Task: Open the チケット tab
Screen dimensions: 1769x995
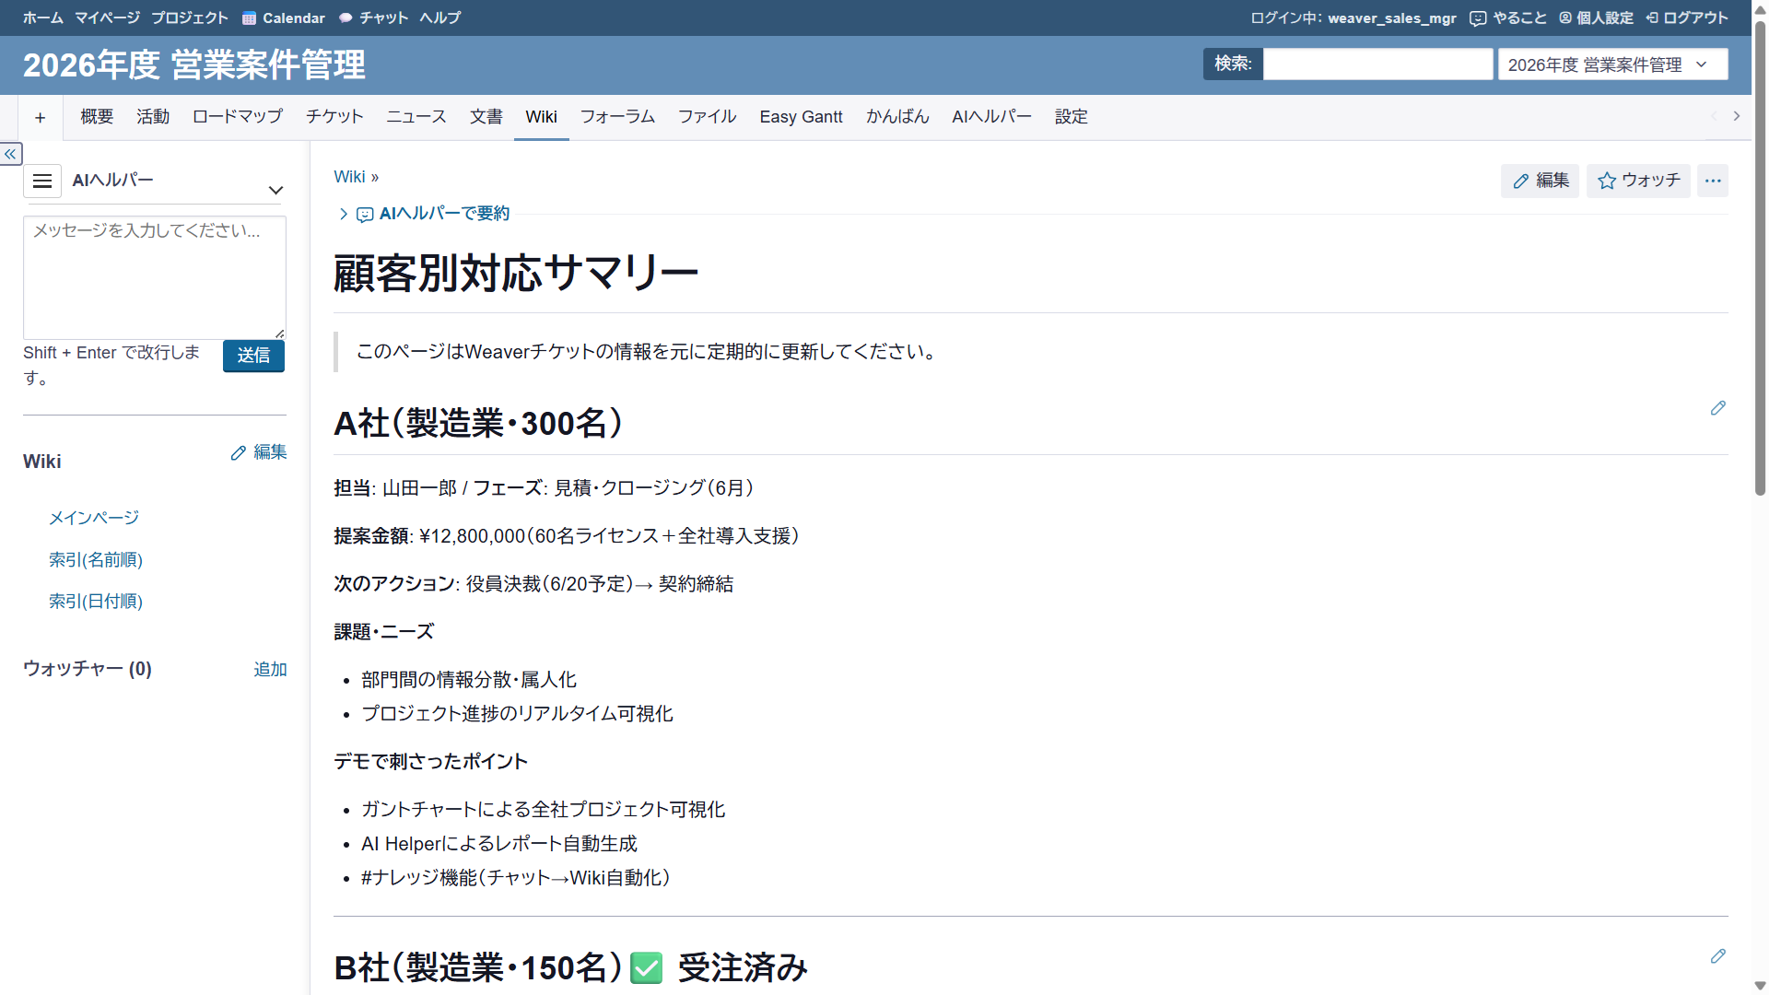Action: (334, 117)
